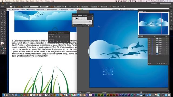Click Merge icon in Pathfinders row
Image resolution: width=173 pixels, height=97 pixels.
tap(57, 41)
